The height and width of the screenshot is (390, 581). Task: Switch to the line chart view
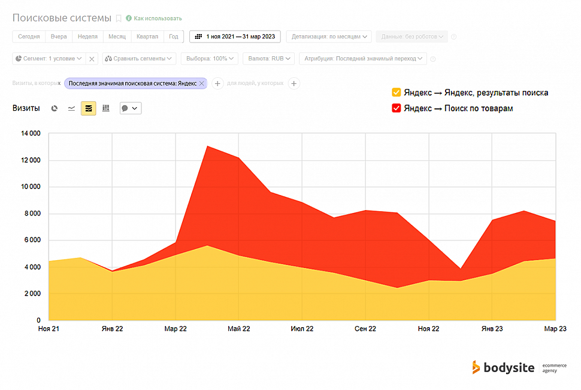[71, 108]
